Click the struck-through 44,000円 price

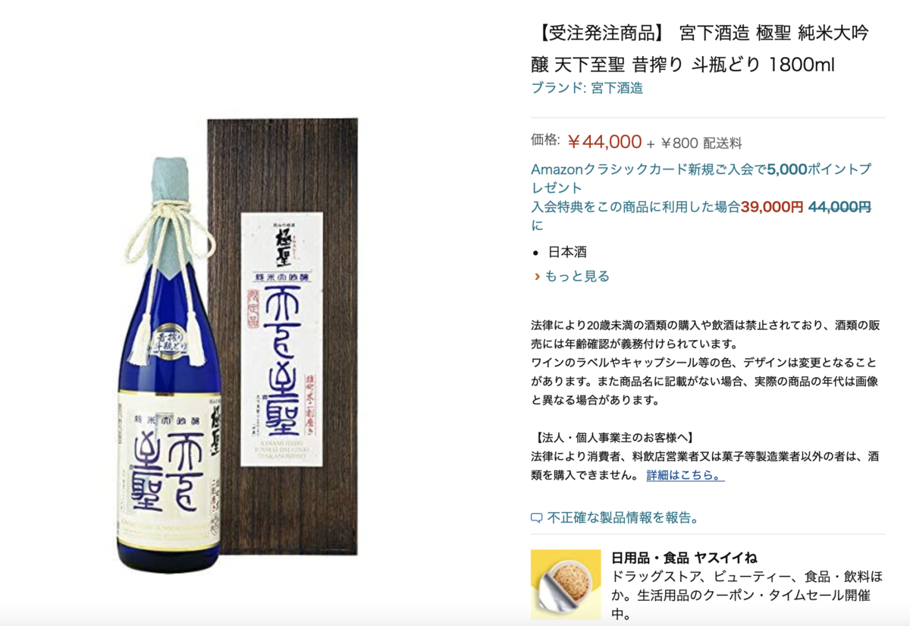coord(839,206)
